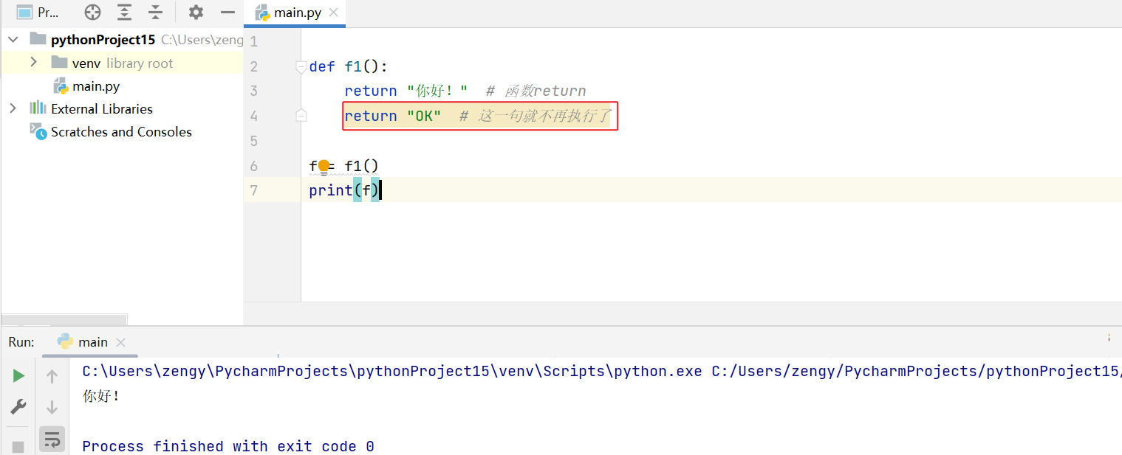Click the Collapse All toolbar icon

pos(155,12)
